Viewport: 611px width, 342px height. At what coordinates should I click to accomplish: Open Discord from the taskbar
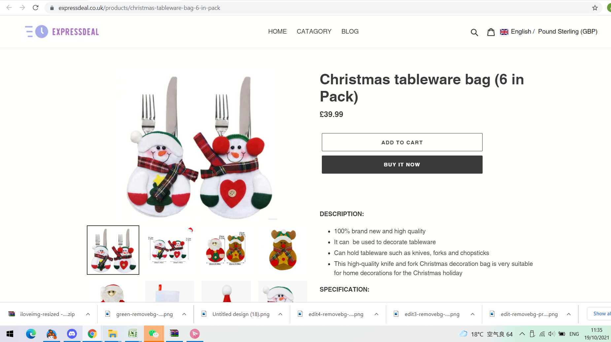point(72,334)
